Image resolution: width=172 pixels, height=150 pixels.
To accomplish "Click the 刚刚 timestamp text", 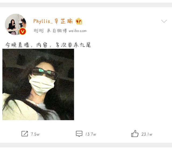I will [39, 31].
